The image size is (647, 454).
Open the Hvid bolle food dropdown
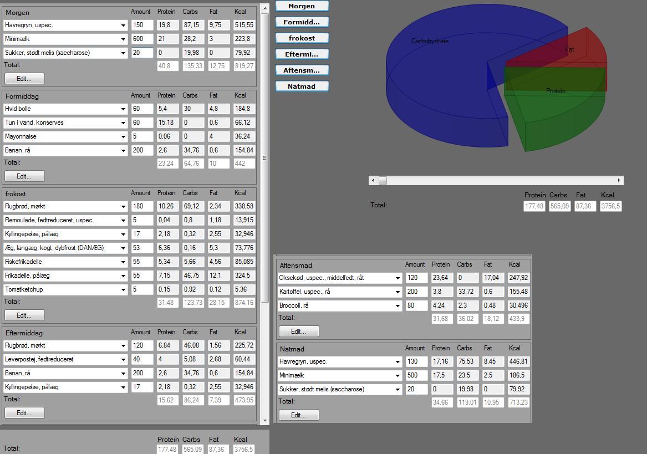coord(123,109)
